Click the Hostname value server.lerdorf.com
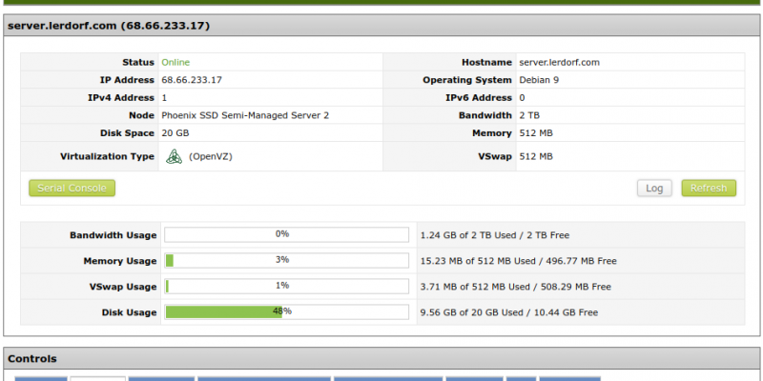The image size is (763, 381). pyautogui.click(x=559, y=62)
